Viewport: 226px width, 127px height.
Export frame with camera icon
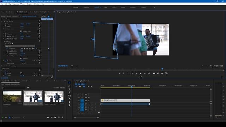(162, 73)
